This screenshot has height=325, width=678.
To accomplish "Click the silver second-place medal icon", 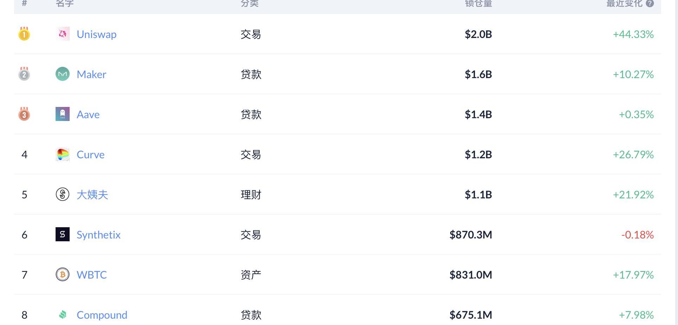I will (x=24, y=74).
